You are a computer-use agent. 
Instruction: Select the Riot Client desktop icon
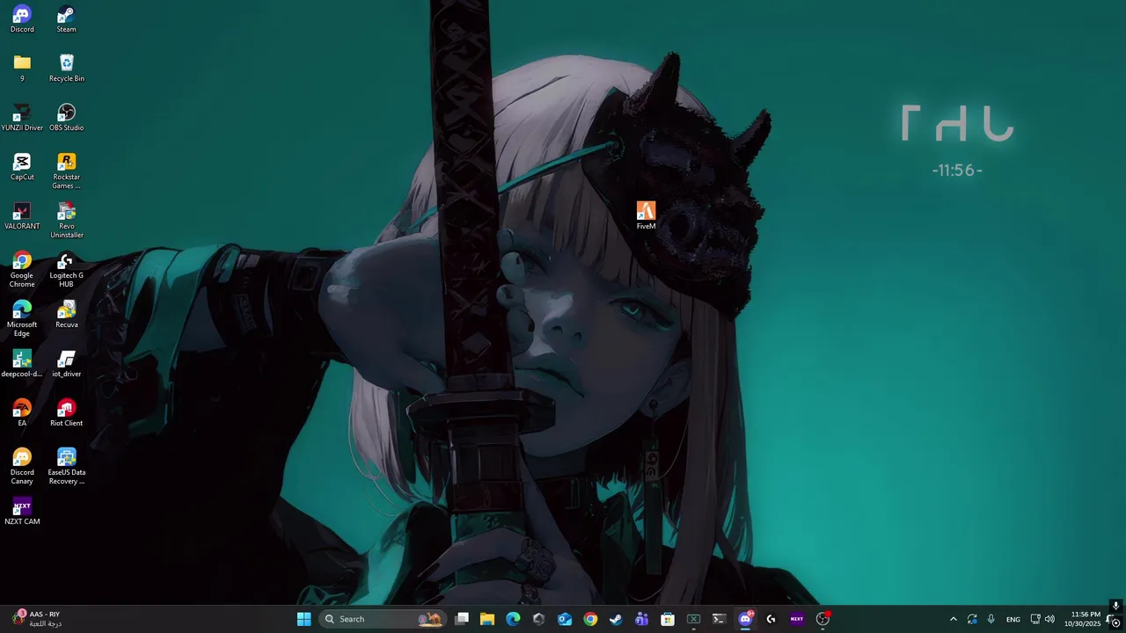(x=66, y=413)
